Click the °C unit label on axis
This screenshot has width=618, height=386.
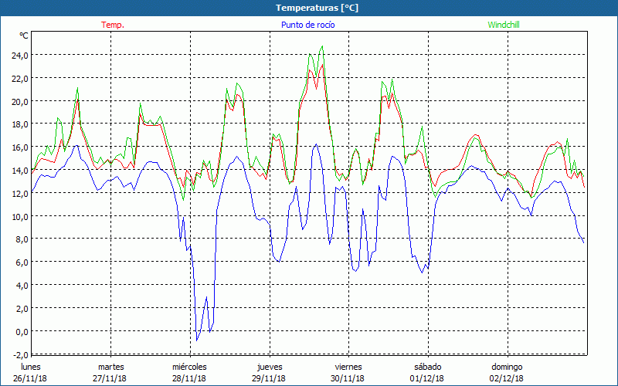coord(24,36)
